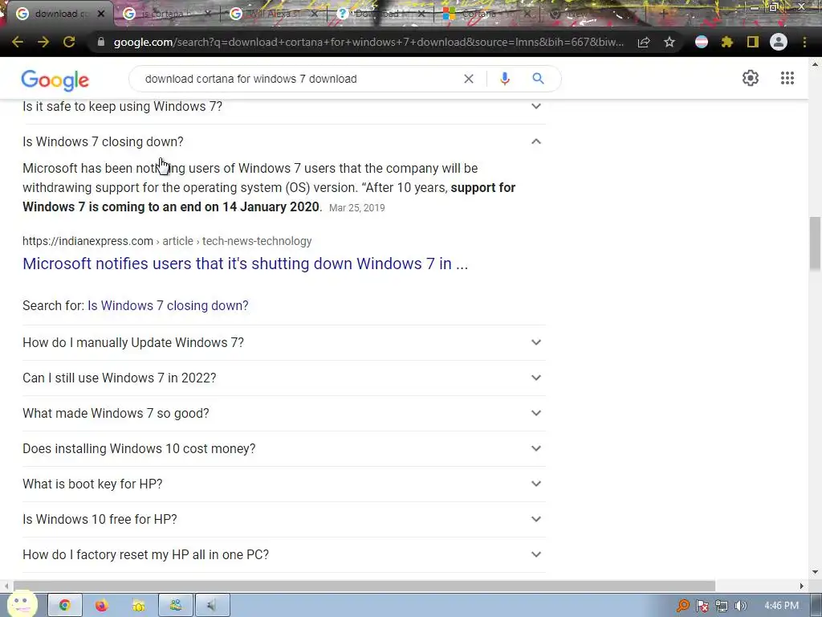This screenshot has height=617, width=822.
Task: Start voice search with the microphone icon
Action: point(504,79)
